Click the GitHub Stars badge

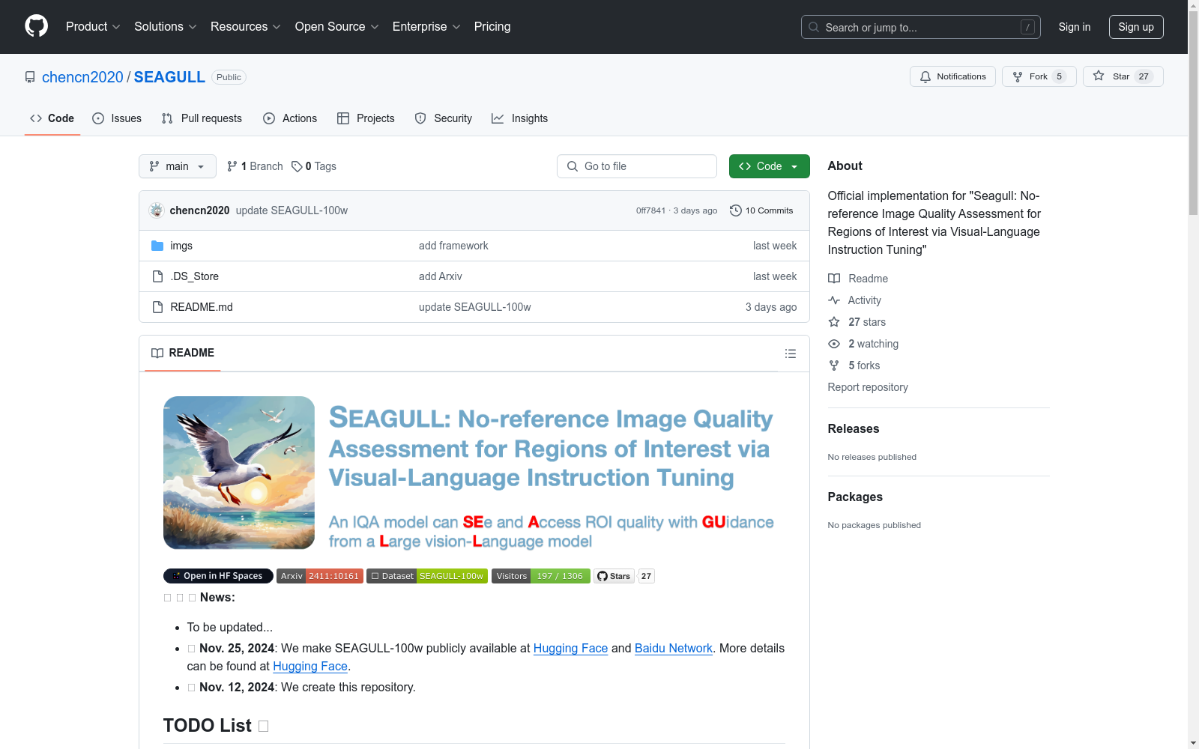pyautogui.click(x=624, y=576)
